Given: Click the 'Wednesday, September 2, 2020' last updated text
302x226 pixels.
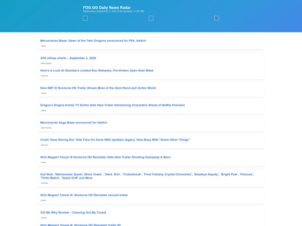Looking at the screenshot, I should pos(114,11).
